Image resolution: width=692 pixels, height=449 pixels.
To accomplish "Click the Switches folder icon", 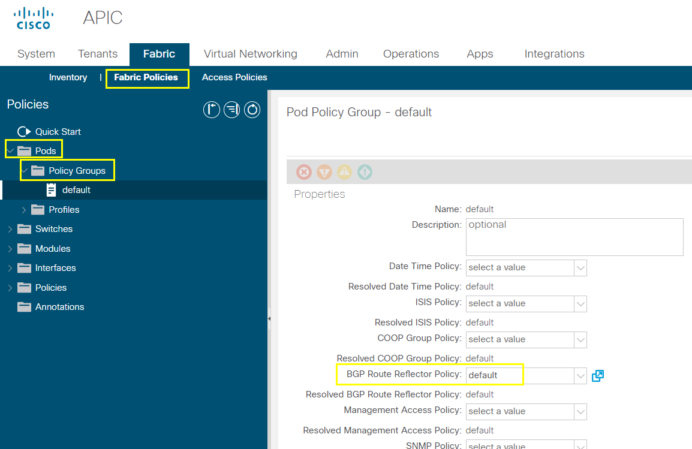I will (24, 229).
